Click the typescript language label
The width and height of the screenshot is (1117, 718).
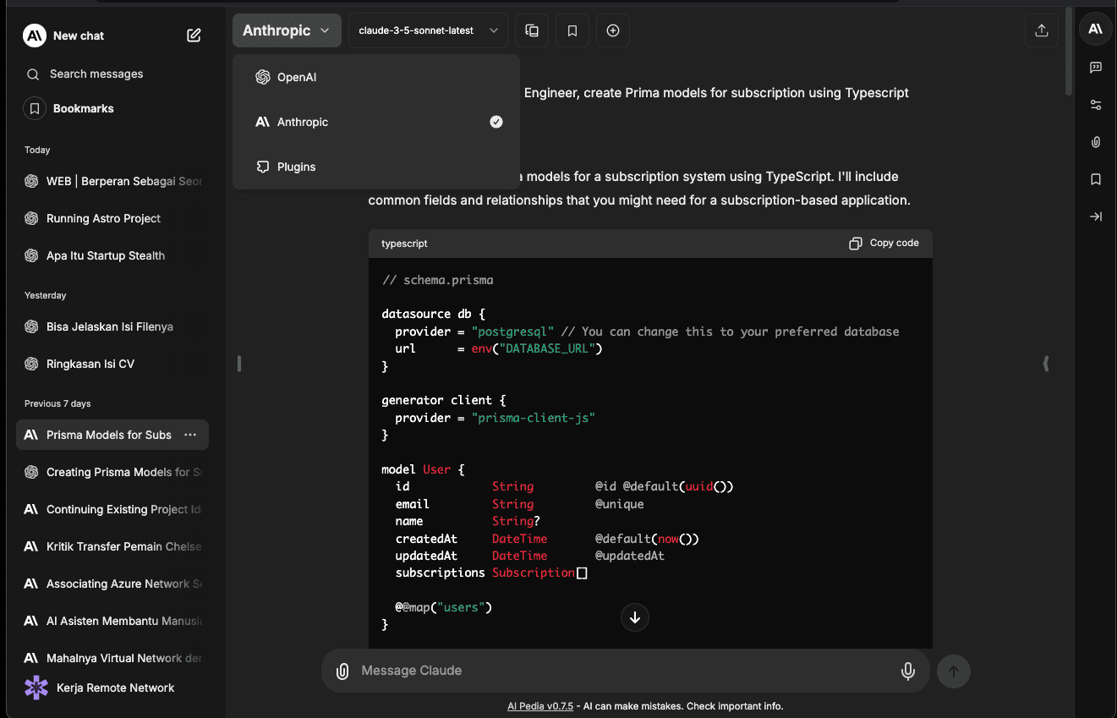(404, 244)
